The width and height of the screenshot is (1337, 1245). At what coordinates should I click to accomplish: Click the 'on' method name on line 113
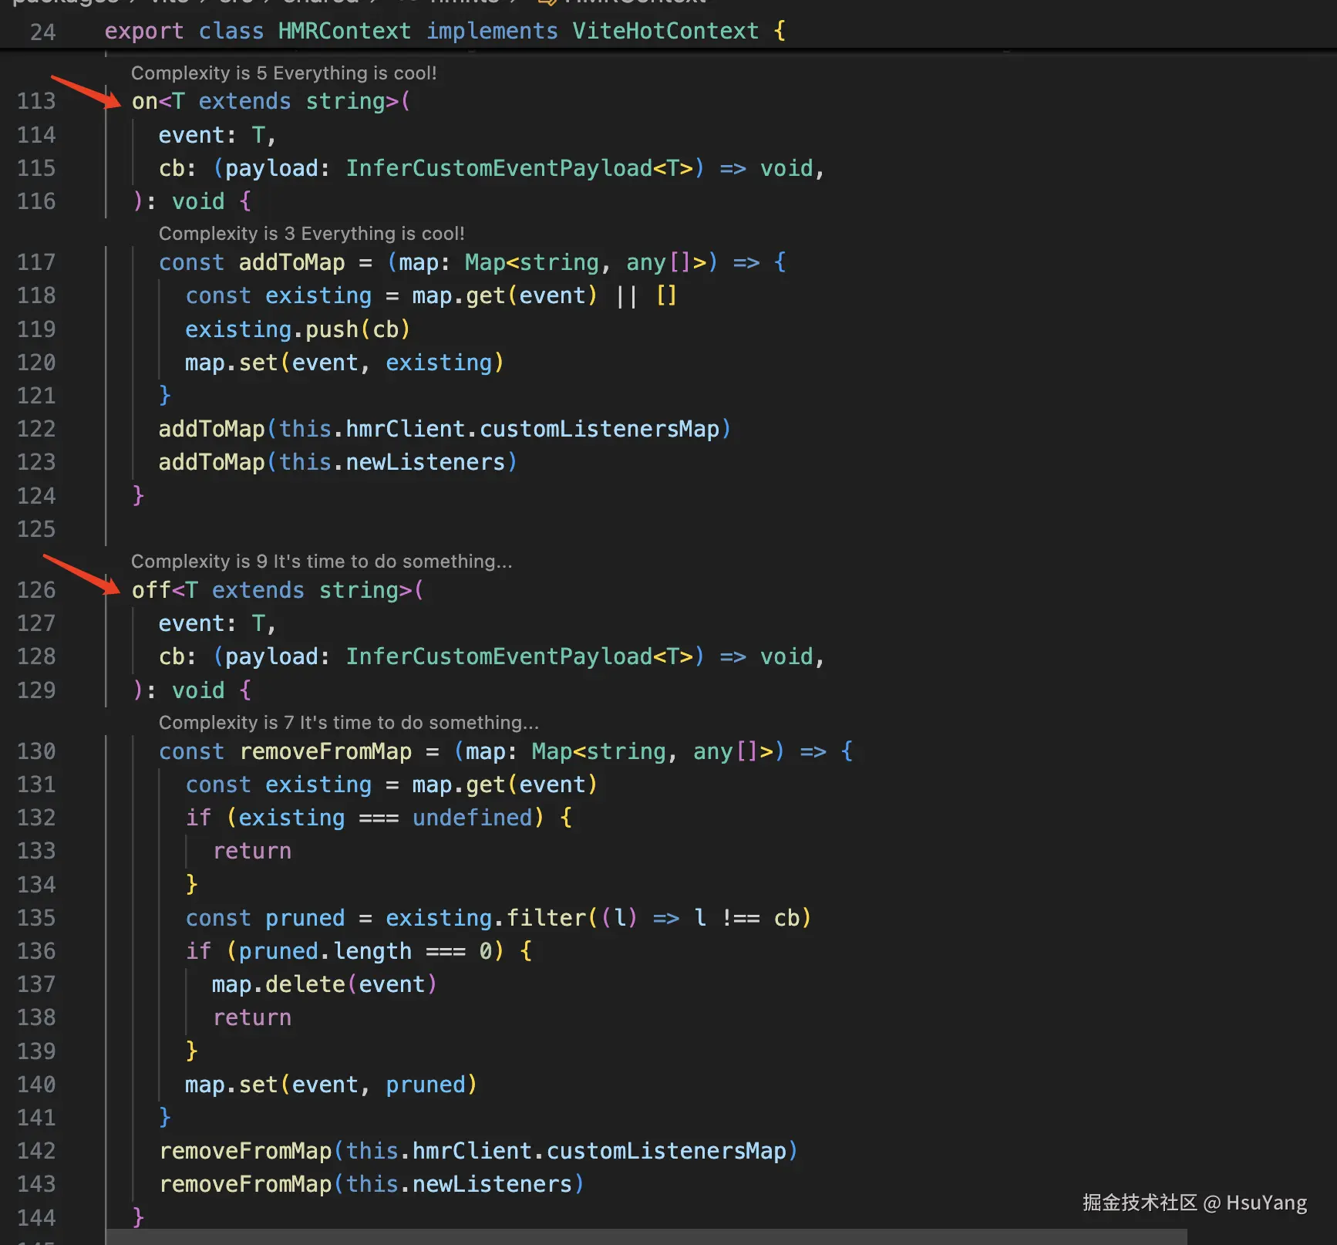[x=145, y=102]
